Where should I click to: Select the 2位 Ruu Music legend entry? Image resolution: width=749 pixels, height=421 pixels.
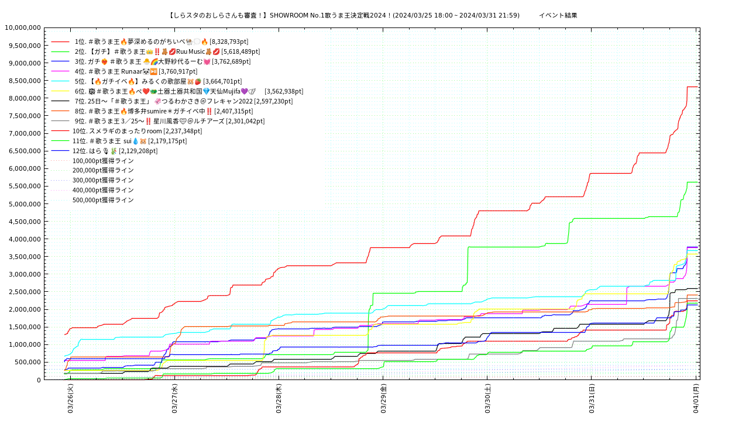(167, 51)
